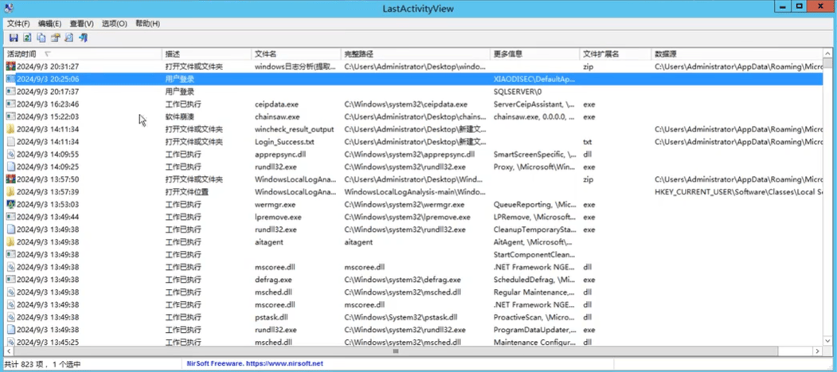Screen dimensions: 837x372
Task: Click the icon of the ceipdata.exe row
Action: pyautogui.click(x=10, y=104)
